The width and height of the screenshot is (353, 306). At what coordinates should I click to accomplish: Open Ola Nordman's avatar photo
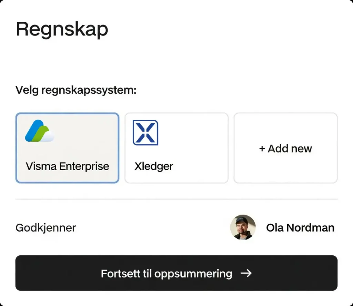coord(243,227)
